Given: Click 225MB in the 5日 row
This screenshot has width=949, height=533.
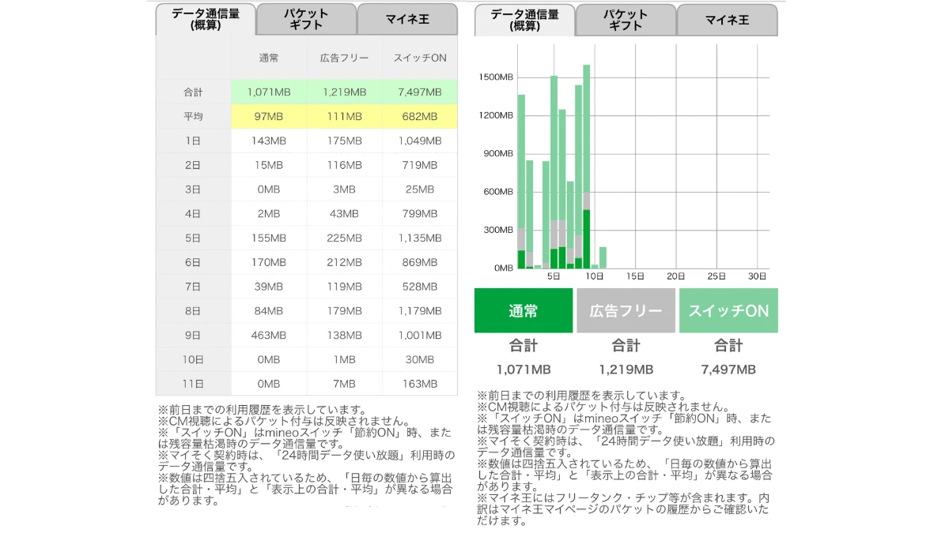Looking at the screenshot, I should point(344,238).
